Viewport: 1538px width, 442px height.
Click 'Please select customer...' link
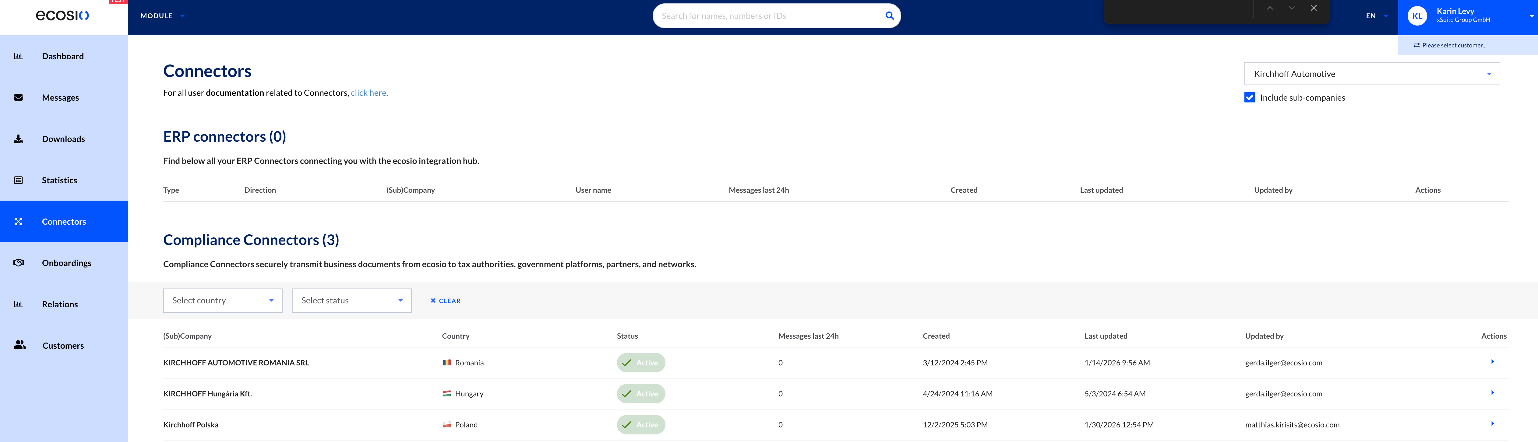click(1450, 45)
